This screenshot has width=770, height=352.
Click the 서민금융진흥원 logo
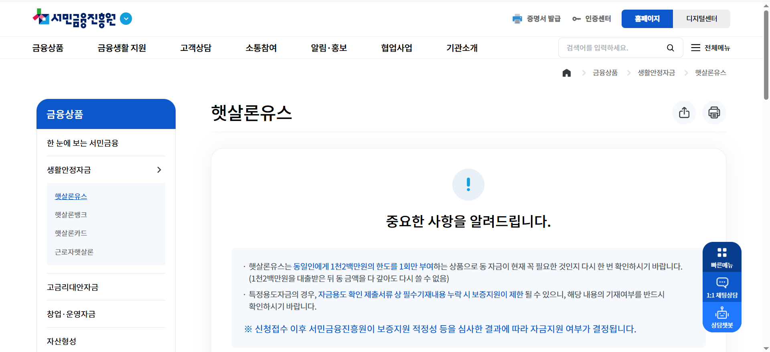pyautogui.click(x=74, y=18)
